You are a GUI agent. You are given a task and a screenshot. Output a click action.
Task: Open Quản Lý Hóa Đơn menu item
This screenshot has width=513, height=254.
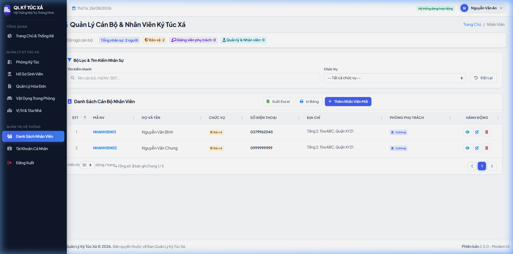[x=33, y=86]
